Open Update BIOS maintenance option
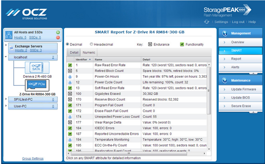This screenshot has width=265, height=164. (240, 98)
